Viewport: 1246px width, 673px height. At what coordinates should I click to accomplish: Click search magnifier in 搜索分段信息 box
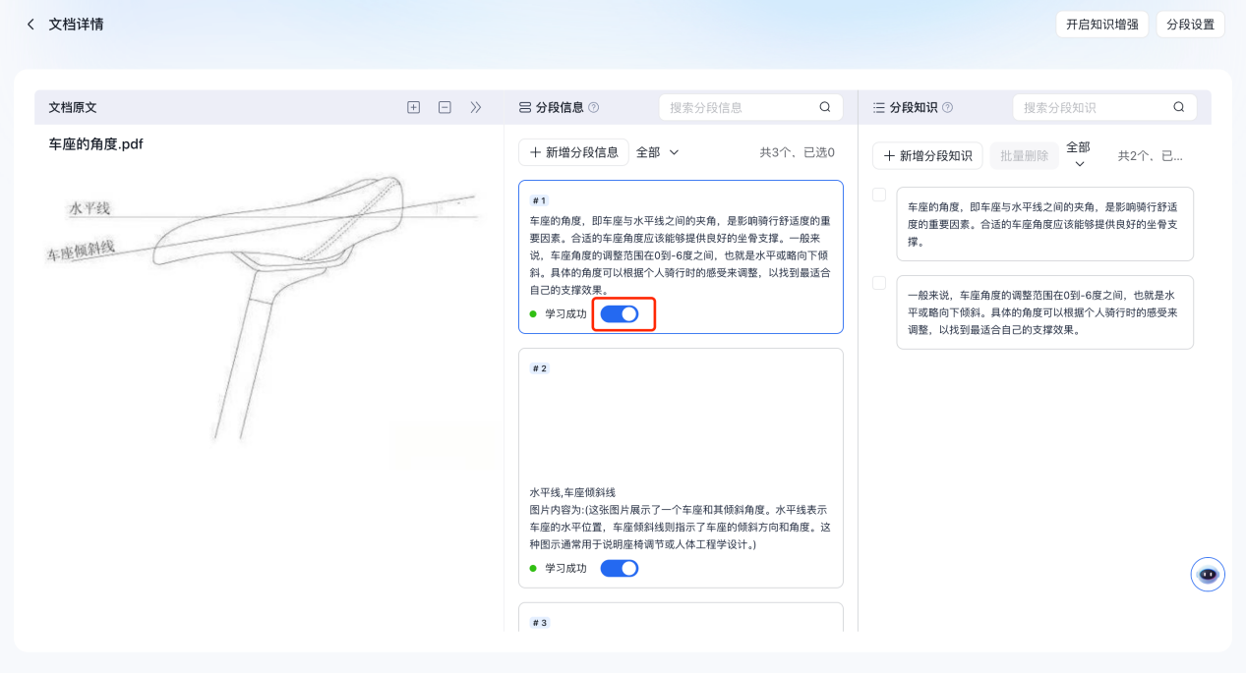click(825, 107)
